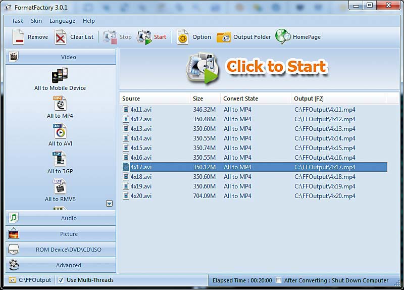Screen dimensions: 404x290
Task: Click the Start text label
Action: coord(160,37)
